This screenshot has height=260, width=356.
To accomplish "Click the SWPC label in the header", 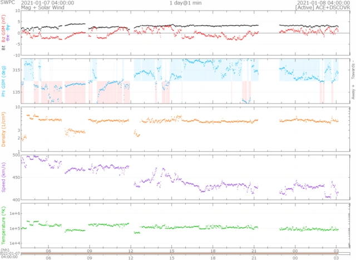I will tap(8, 2).
